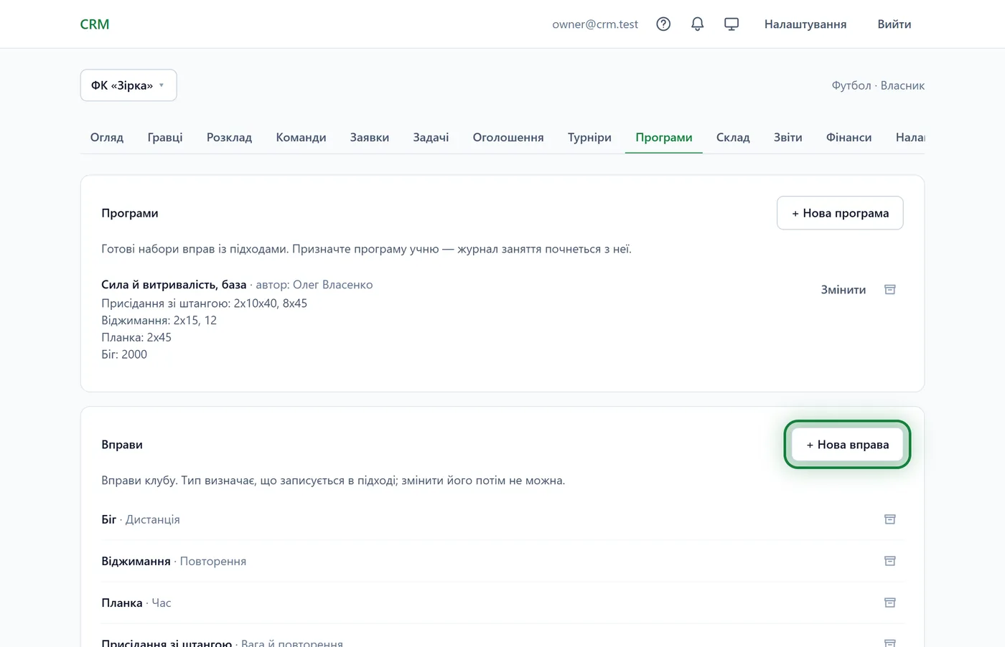Screen dimensions: 1005x647
Task: Open the Розклад tab
Action: [x=229, y=137]
